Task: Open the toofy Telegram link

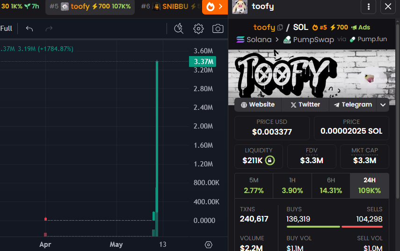Action: [353, 105]
